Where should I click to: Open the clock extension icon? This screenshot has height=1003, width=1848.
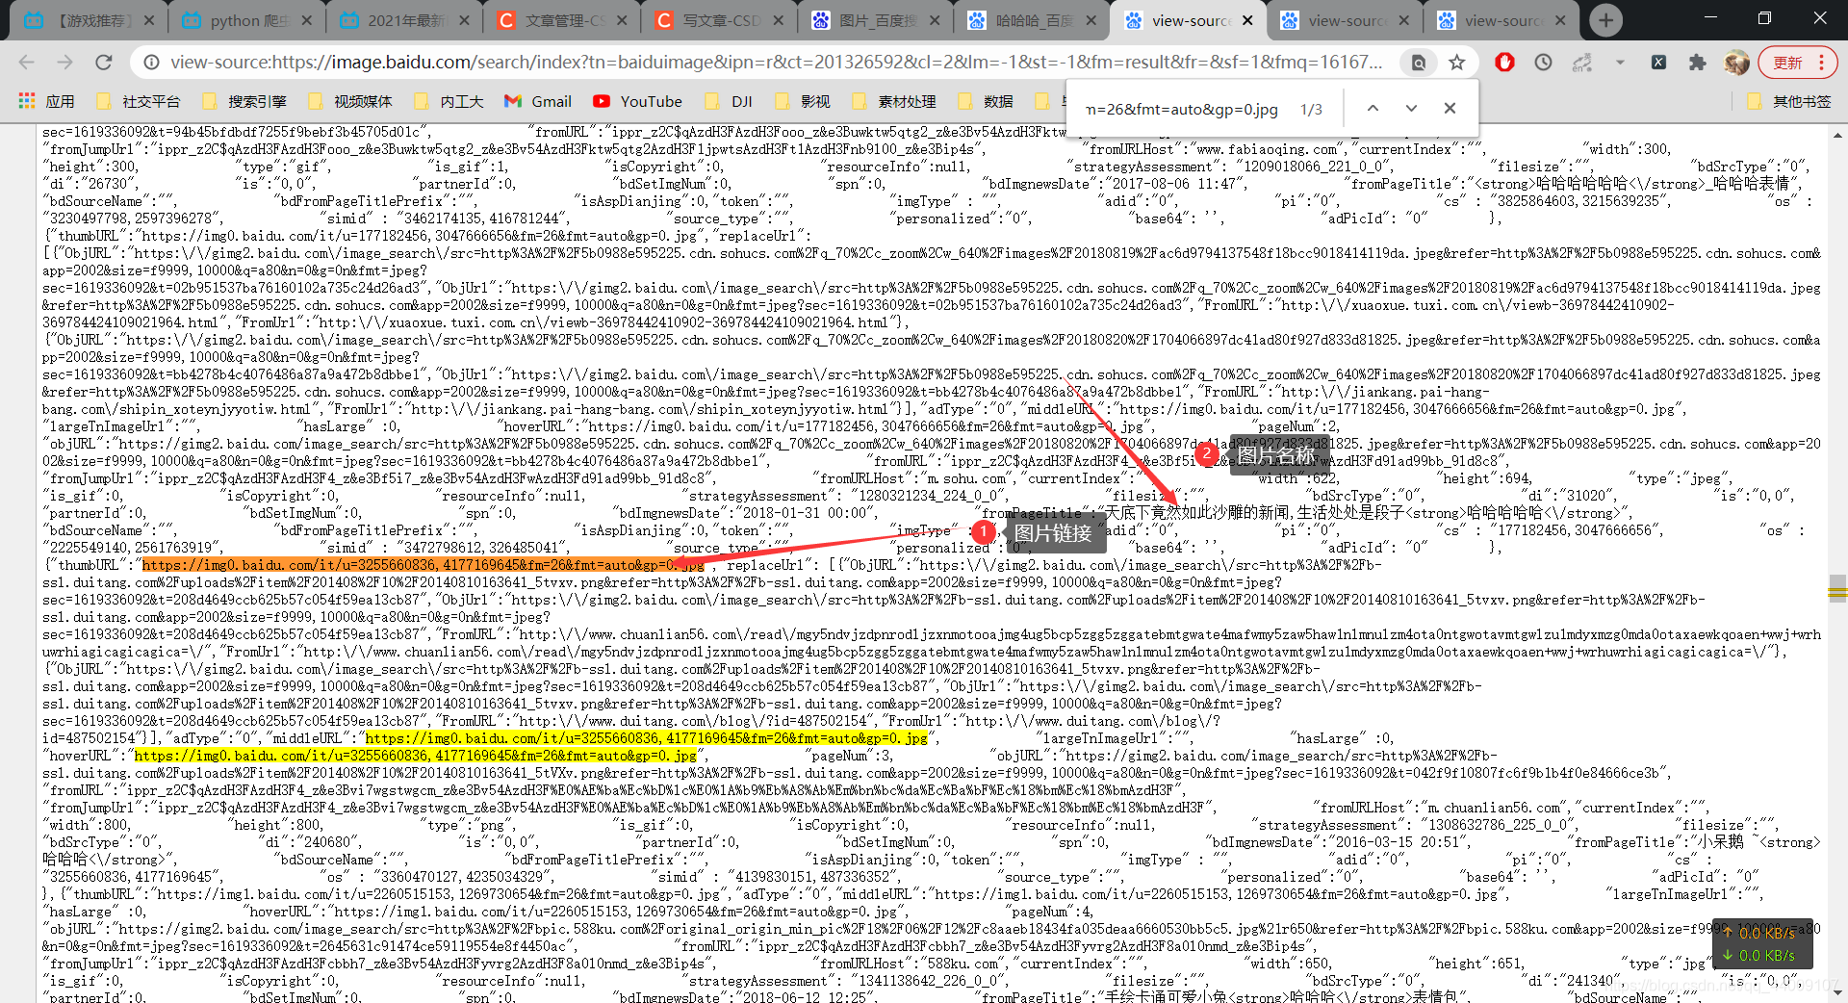pos(1543,63)
